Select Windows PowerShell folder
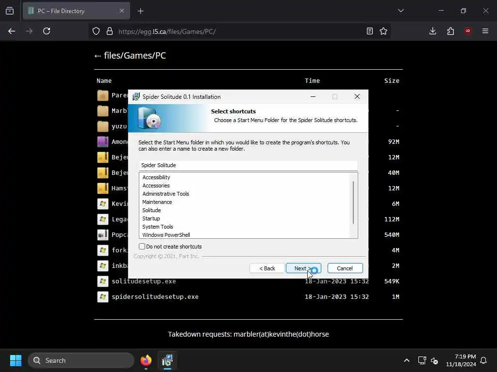 pos(166,235)
